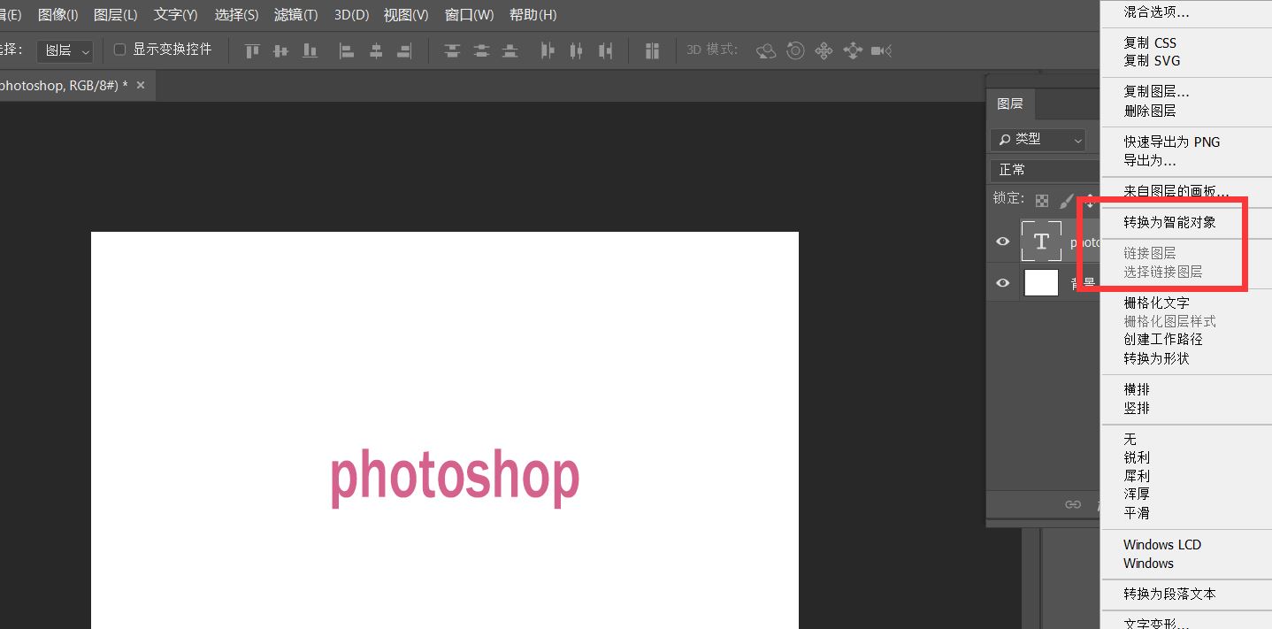This screenshot has height=629, width=1272.
Task: Select the 3D slide object icon
Action: (x=853, y=50)
